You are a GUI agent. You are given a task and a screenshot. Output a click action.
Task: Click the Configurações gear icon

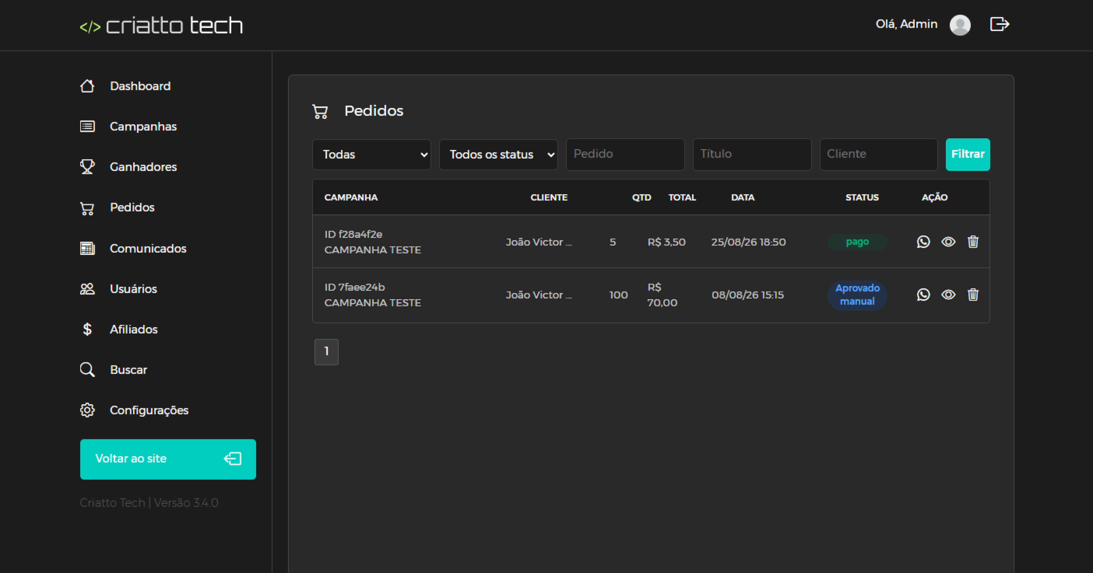click(87, 410)
